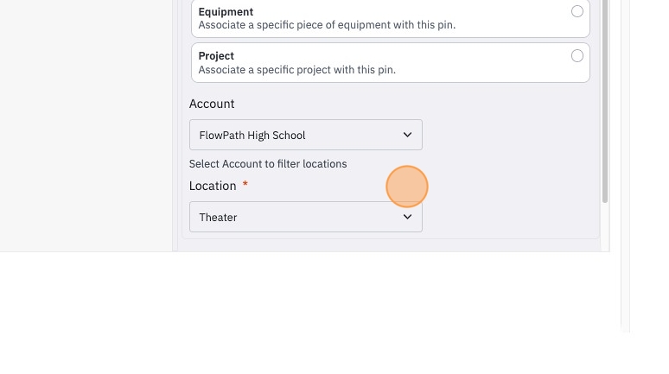Click the orange circular cursor highlight

click(407, 187)
